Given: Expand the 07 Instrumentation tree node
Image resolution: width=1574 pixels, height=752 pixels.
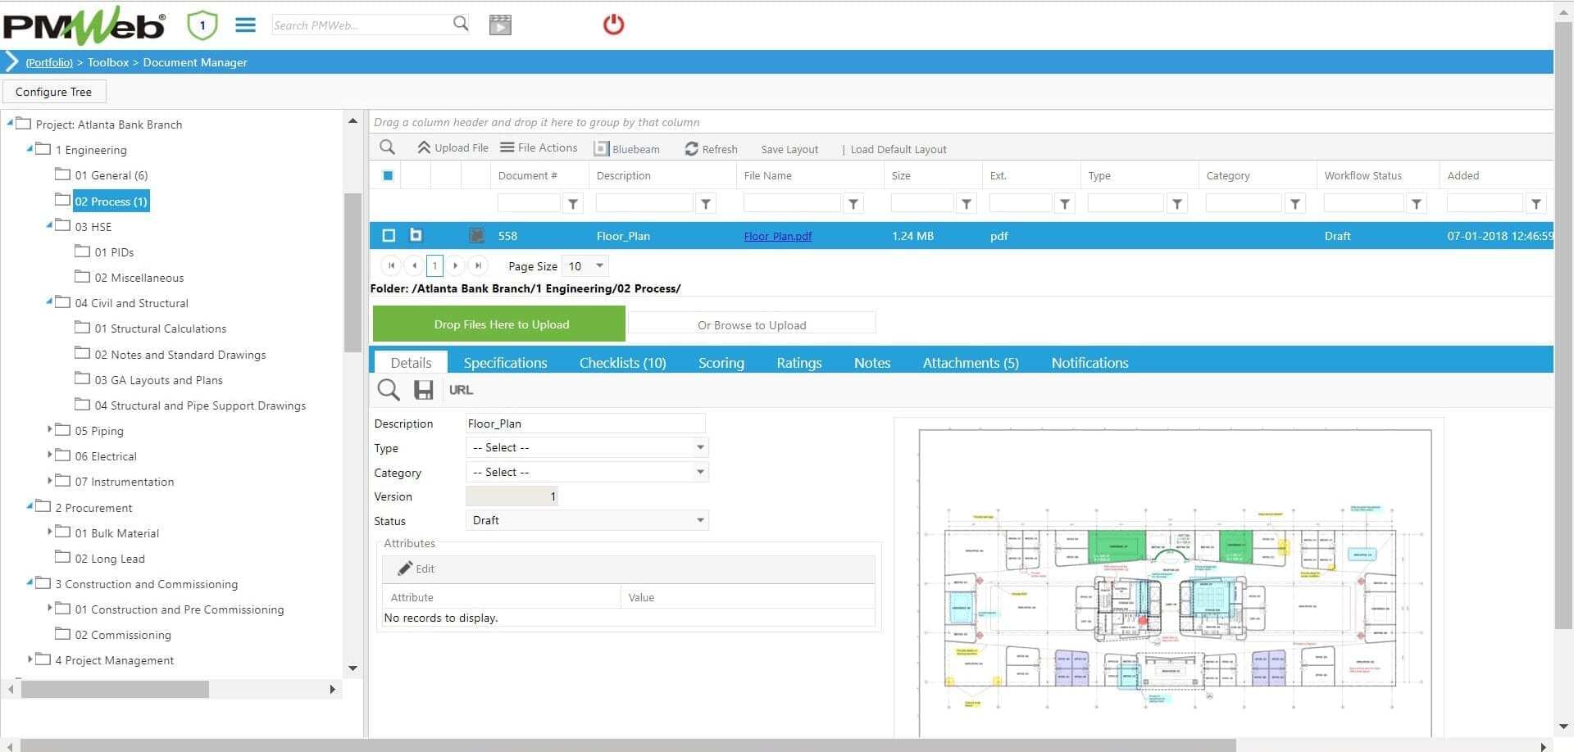Looking at the screenshot, I should click(49, 480).
